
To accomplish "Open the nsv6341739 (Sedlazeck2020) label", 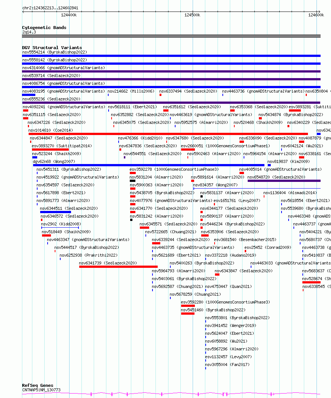I will tap(108, 263).
